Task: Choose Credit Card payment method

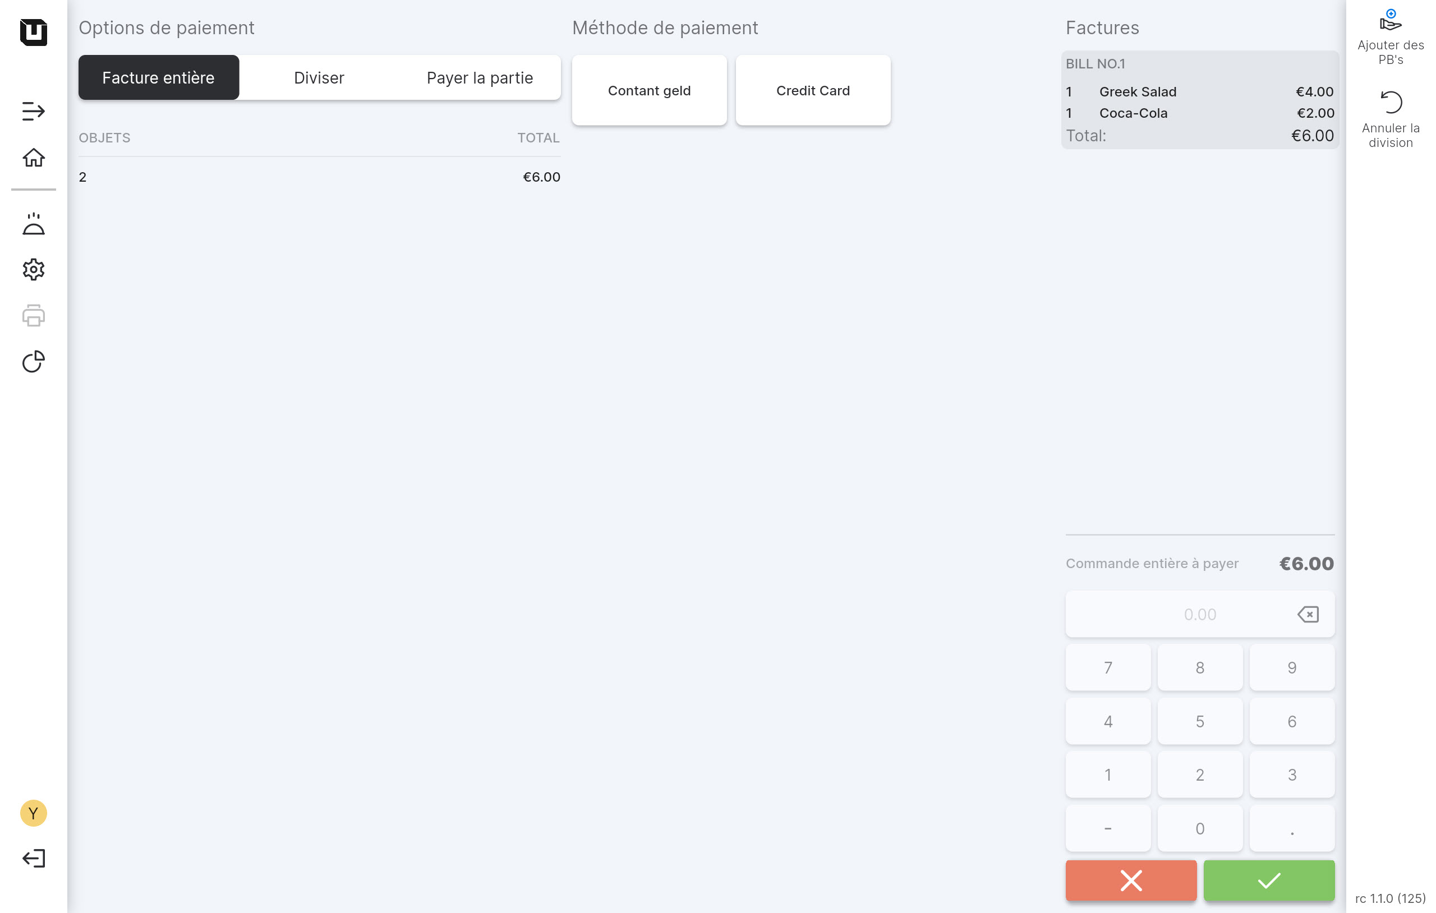Action: pos(813,91)
